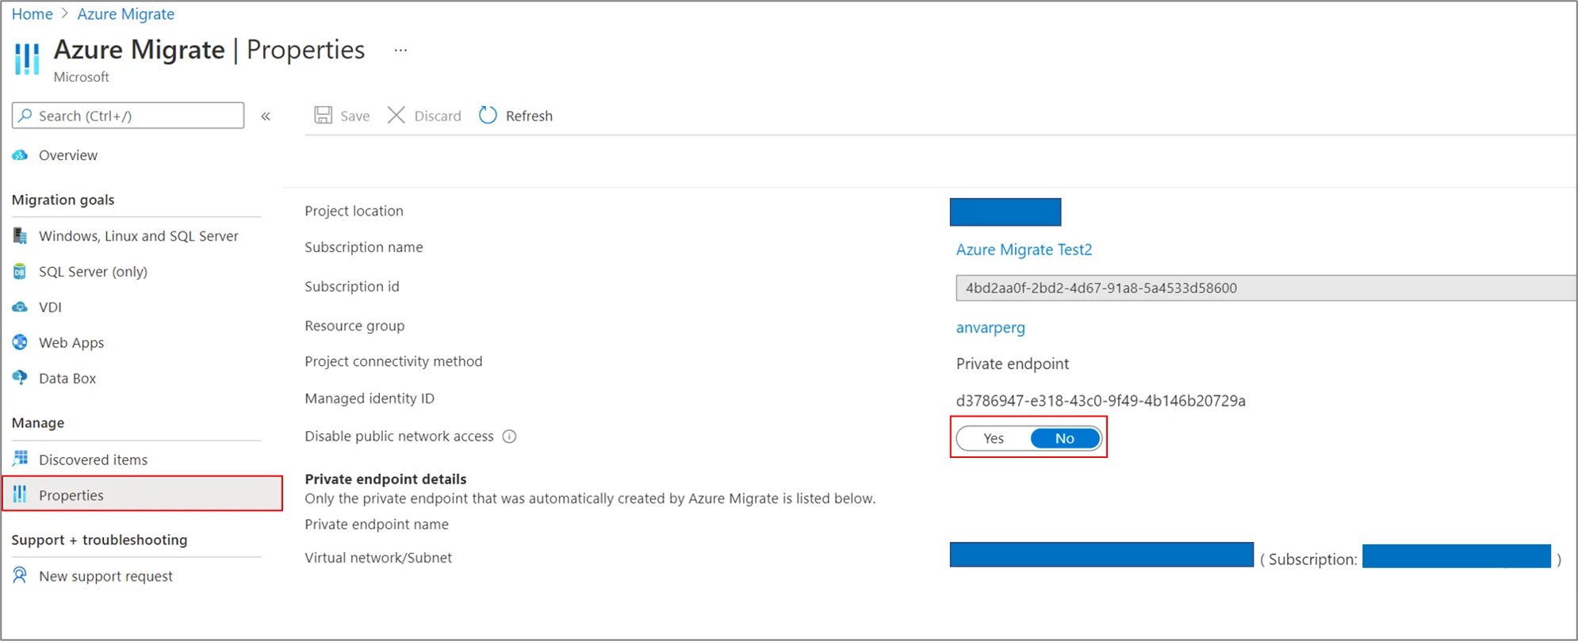Click the Azure Migrate logo icon
The width and height of the screenshot is (1578, 641).
tap(27, 59)
